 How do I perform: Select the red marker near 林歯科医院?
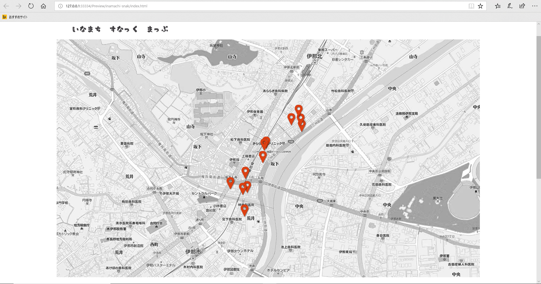pyautogui.click(x=244, y=209)
